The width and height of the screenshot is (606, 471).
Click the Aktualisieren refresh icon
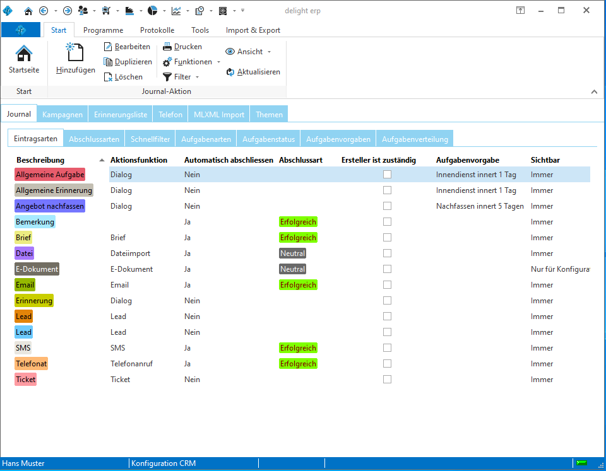coord(230,72)
